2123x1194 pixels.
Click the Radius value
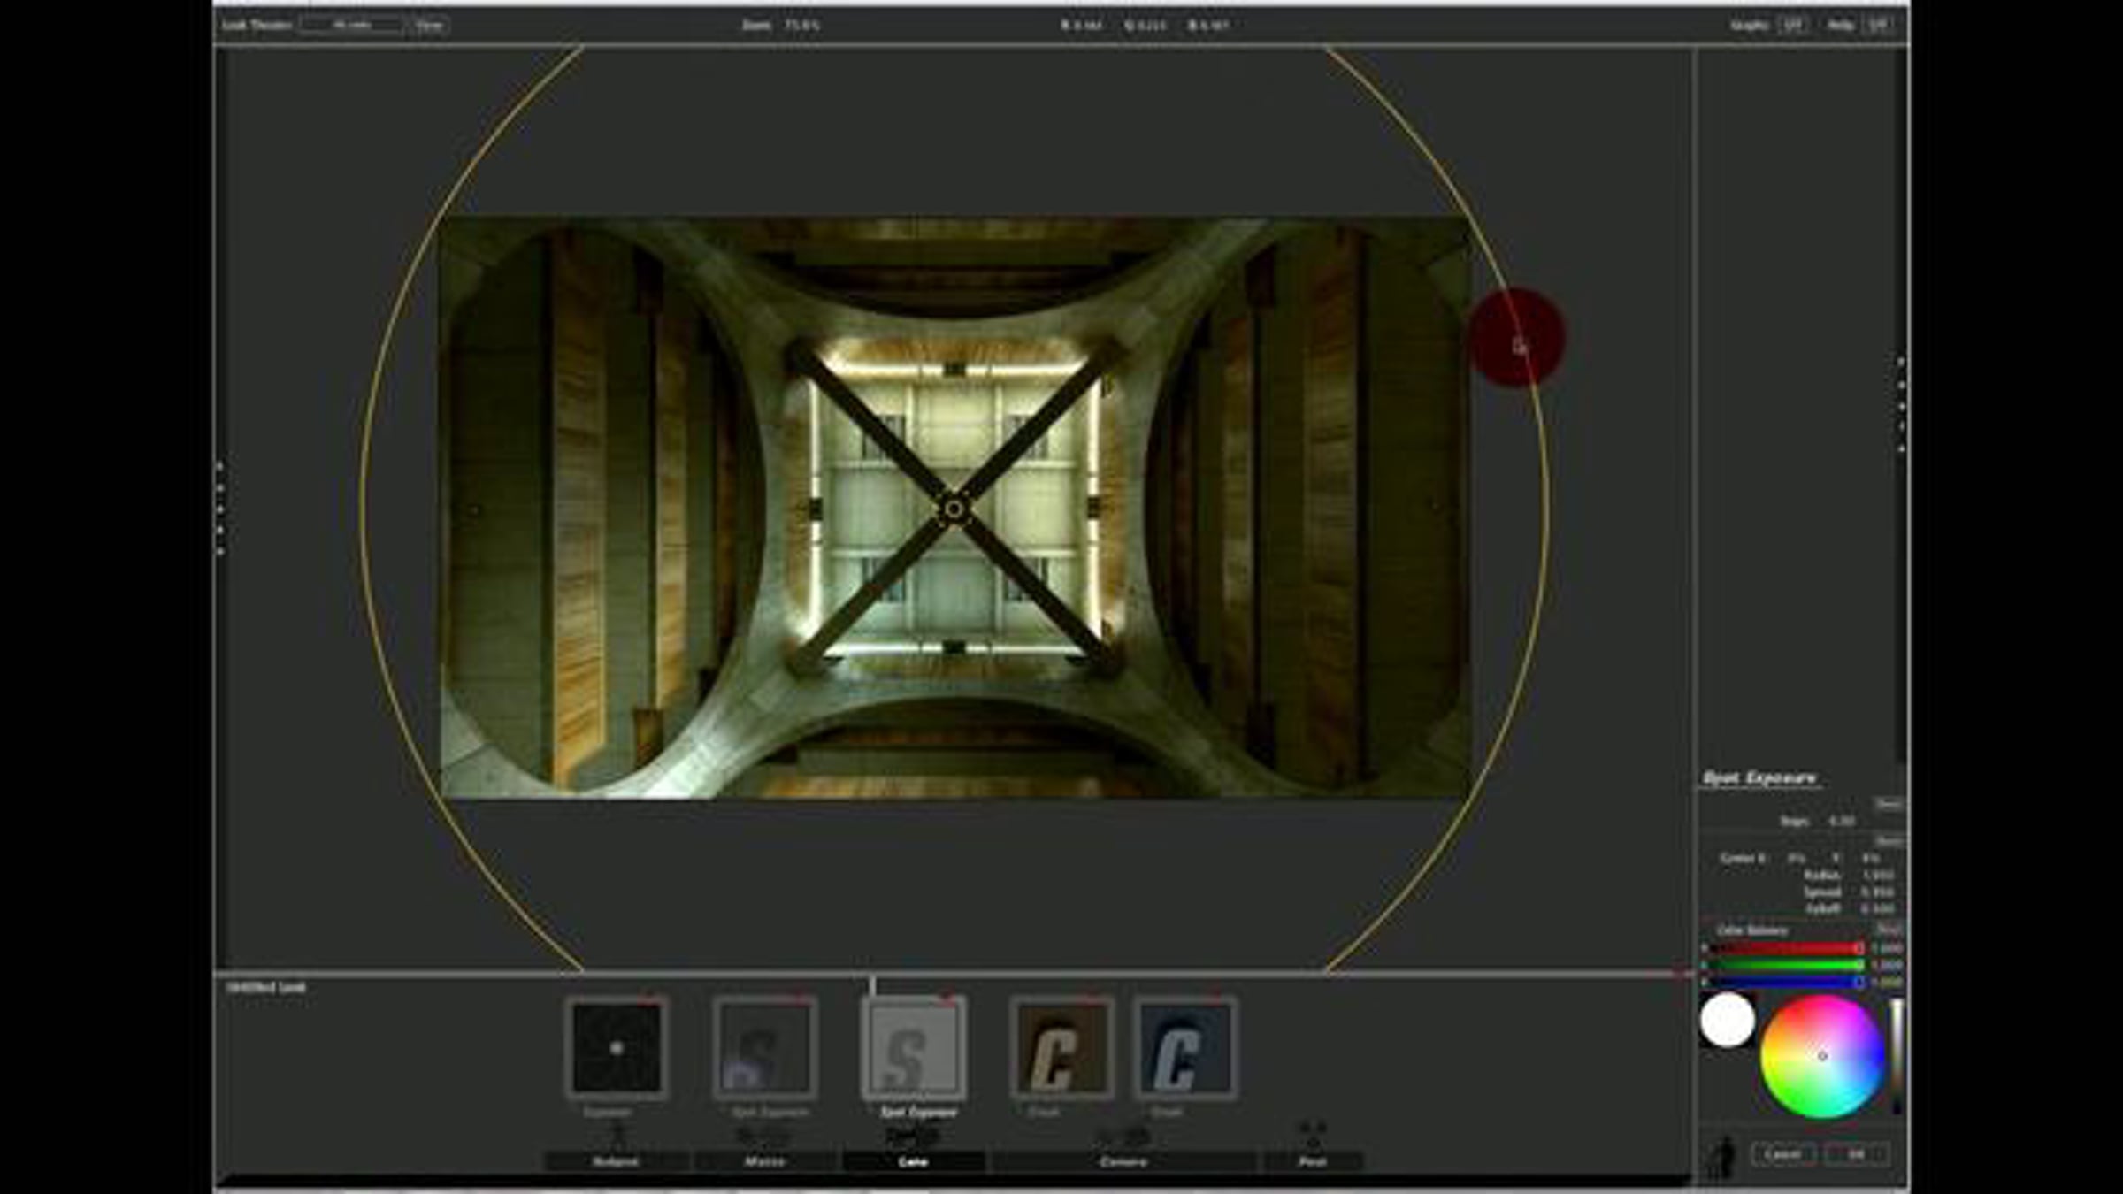tap(1877, 875)
